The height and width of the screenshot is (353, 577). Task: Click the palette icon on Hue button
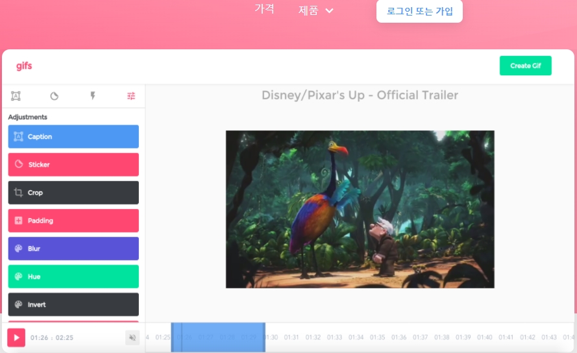(18, 276)
